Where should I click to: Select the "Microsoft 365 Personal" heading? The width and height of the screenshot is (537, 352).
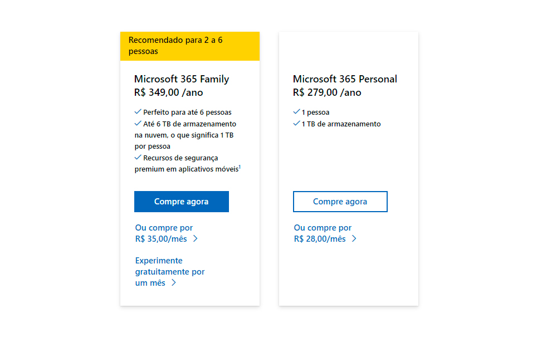[x=345, y=79]
